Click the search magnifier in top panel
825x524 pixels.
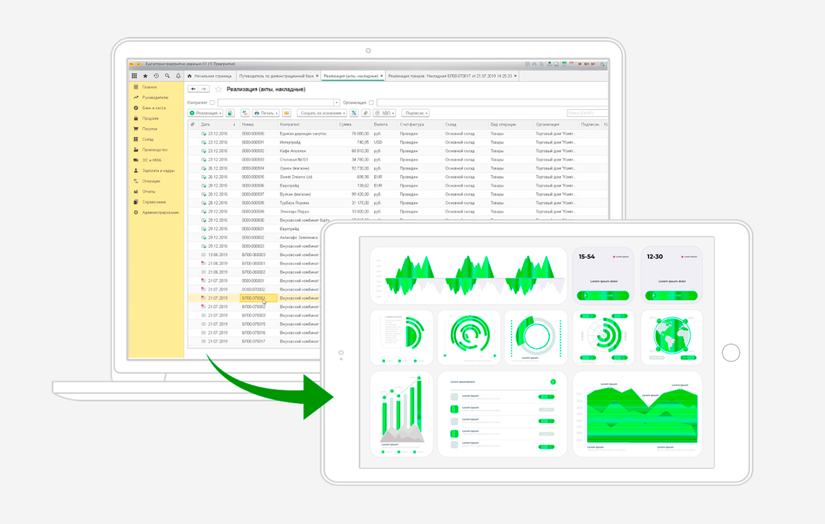[x=167, y=76]
